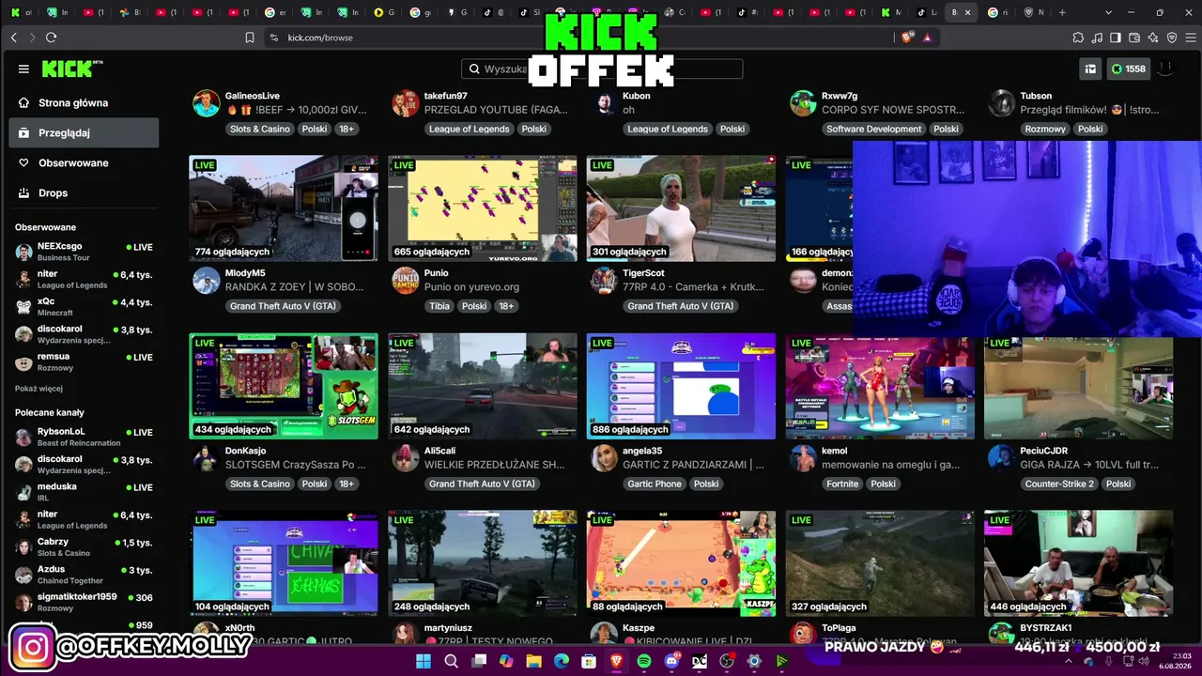
Task: Click Kubon channel avatar
Action: point(605,102)
